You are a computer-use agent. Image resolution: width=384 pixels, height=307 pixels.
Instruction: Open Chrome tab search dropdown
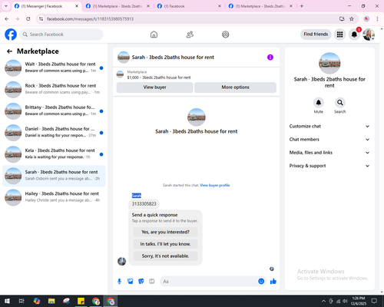click(x=6, y=6)
